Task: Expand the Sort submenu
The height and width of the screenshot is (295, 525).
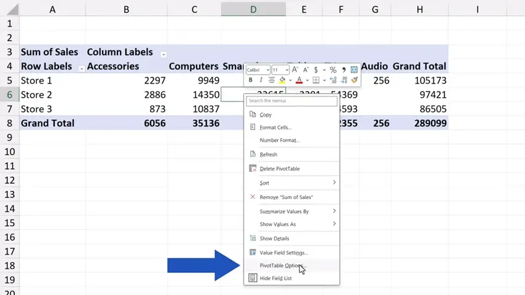Action: 334,183
